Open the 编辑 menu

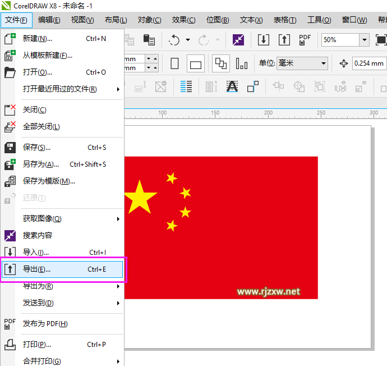point(49,20)
